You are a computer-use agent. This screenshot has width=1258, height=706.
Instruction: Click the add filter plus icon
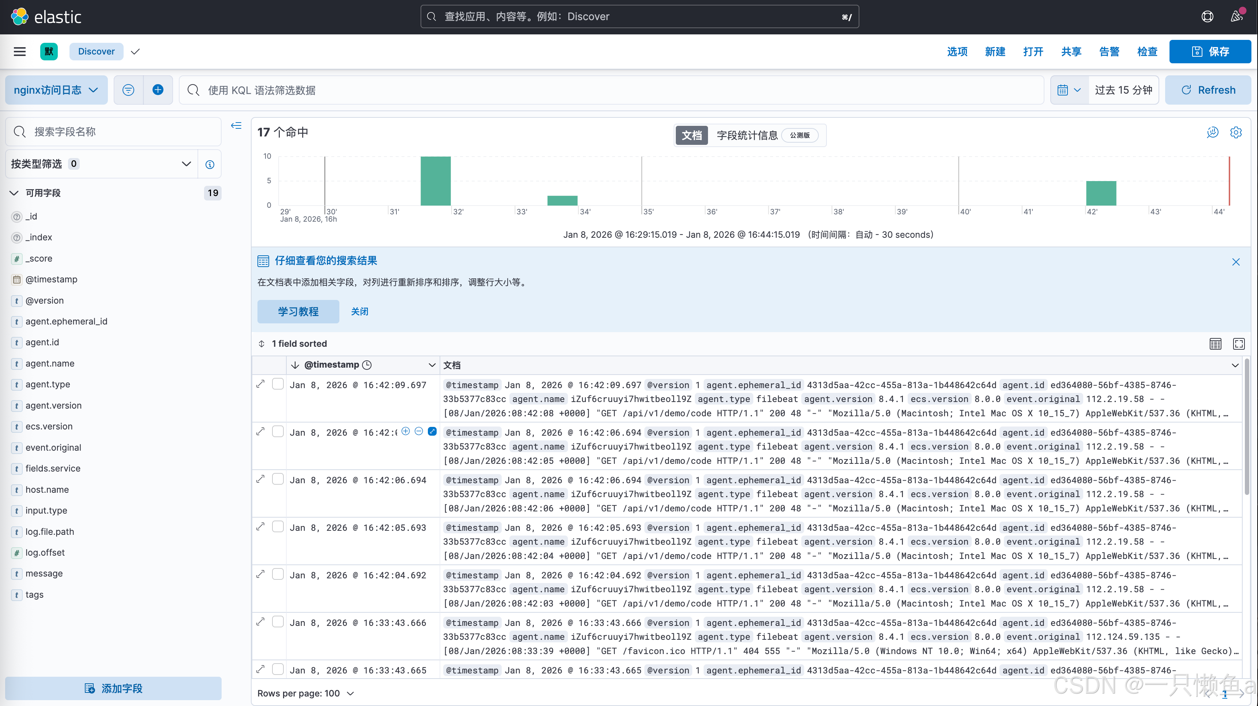click(158, 90)
